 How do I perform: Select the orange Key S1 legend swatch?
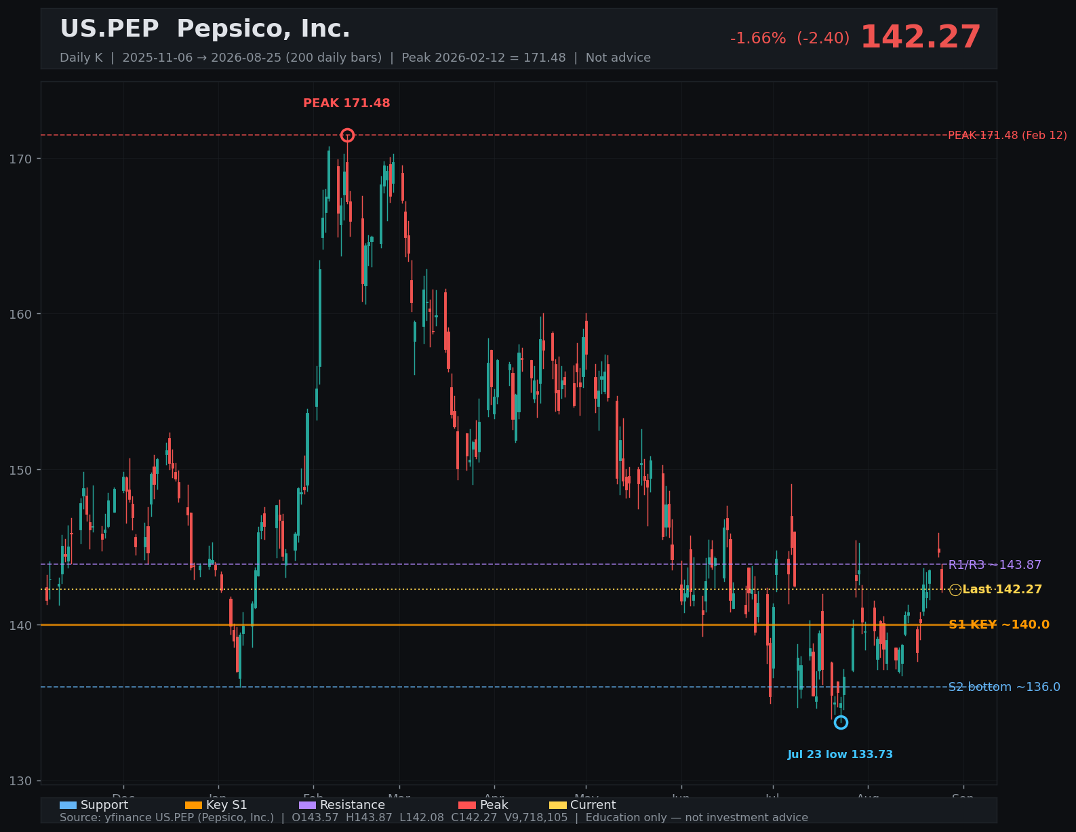click(x=193, y=805)
